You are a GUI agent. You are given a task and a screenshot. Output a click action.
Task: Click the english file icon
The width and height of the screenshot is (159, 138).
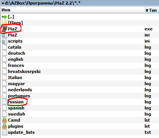coord(5,59)
